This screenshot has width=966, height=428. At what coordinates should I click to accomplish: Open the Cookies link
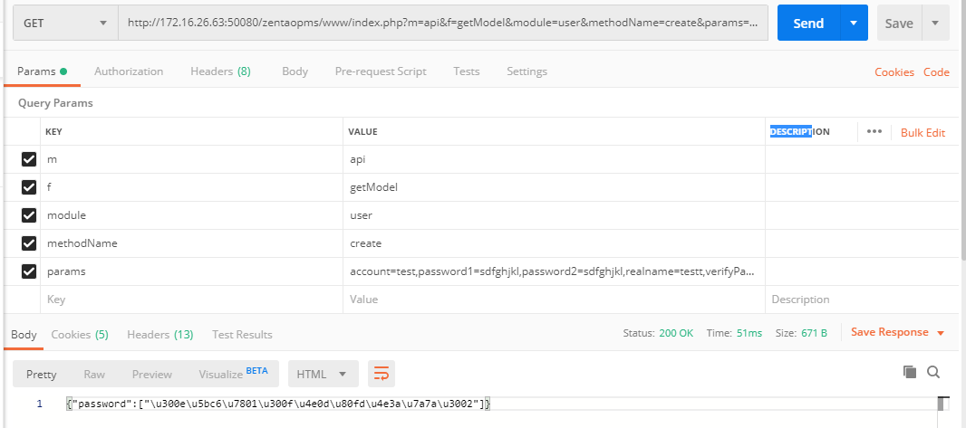(894, 72)
